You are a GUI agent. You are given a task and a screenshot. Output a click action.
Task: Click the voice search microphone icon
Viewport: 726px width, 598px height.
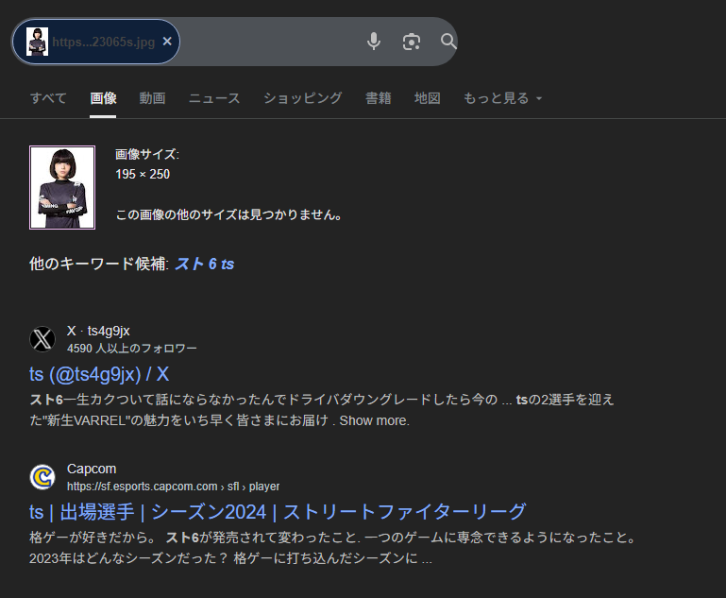point(374,42)
